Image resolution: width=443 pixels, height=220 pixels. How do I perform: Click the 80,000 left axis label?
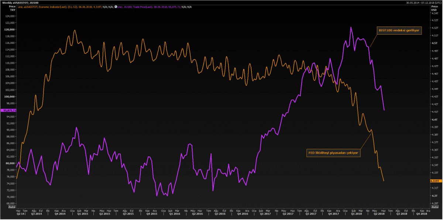[10, 163]
